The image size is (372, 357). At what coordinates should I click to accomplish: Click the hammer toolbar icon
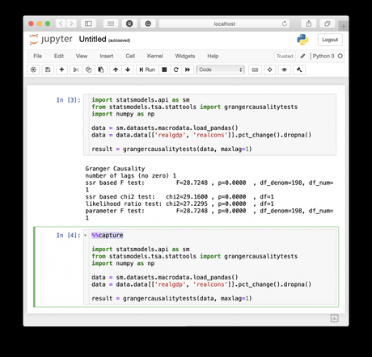299,69
